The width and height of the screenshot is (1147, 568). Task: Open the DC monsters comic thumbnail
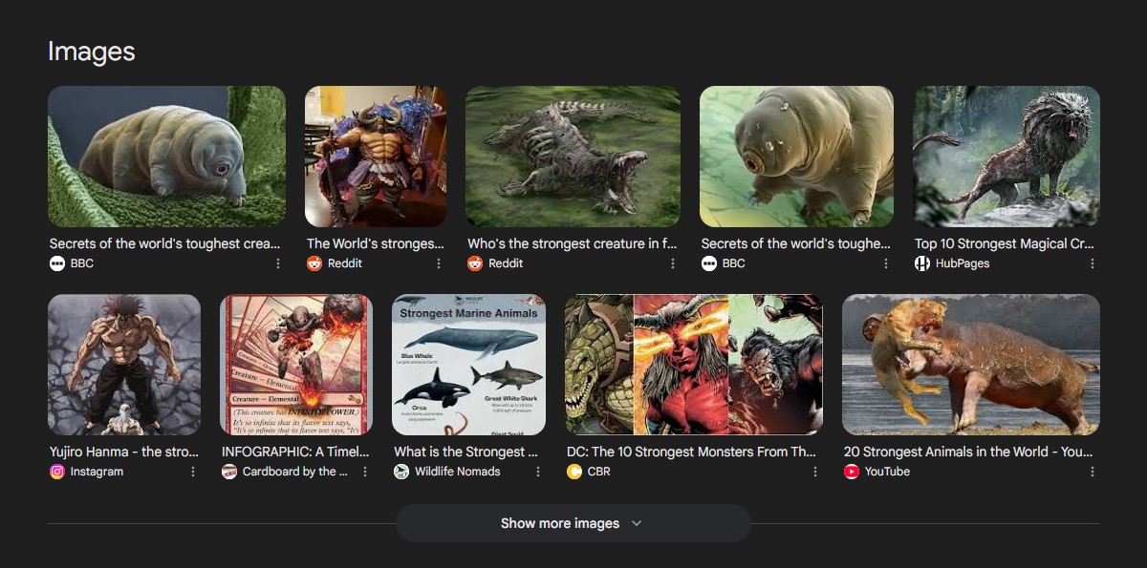pyautogui.click(x=694, y=365)
